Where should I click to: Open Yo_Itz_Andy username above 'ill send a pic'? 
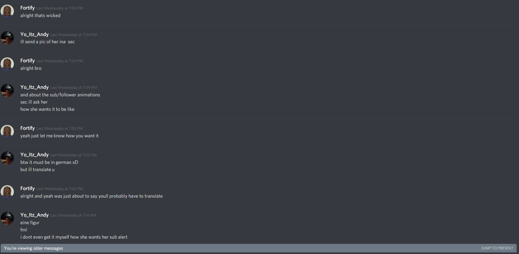[x=35, y=34]
